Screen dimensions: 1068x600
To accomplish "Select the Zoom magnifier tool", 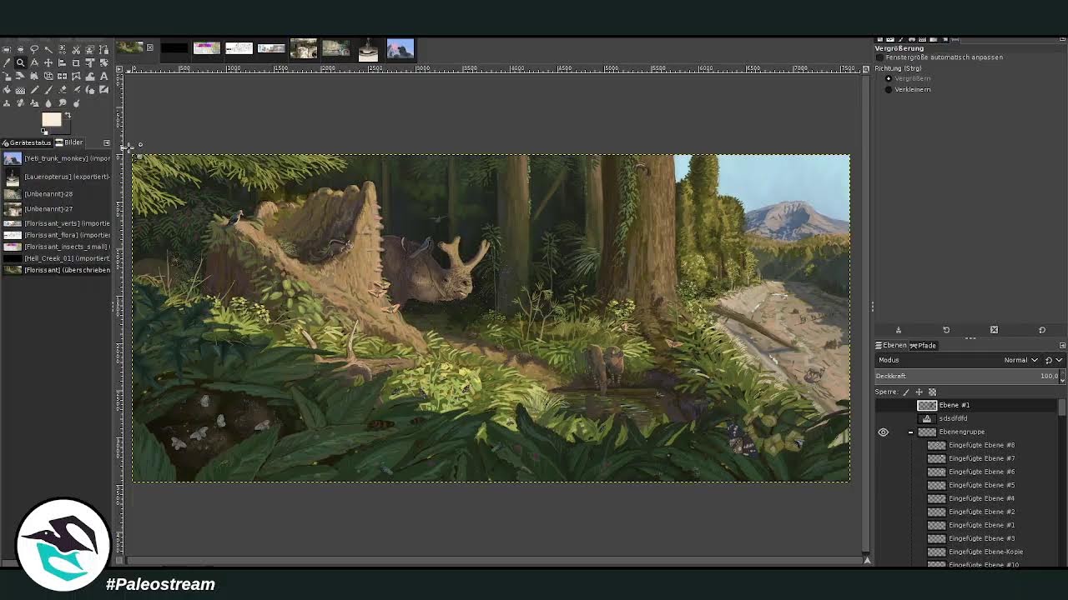I will pos(20,62).
